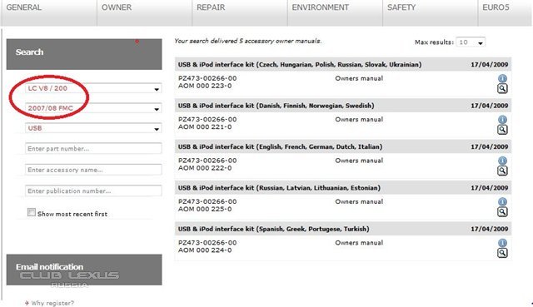Open info icon for AOM 000 224-0 manual
This screenshot has height=307, width=533.
502,243
